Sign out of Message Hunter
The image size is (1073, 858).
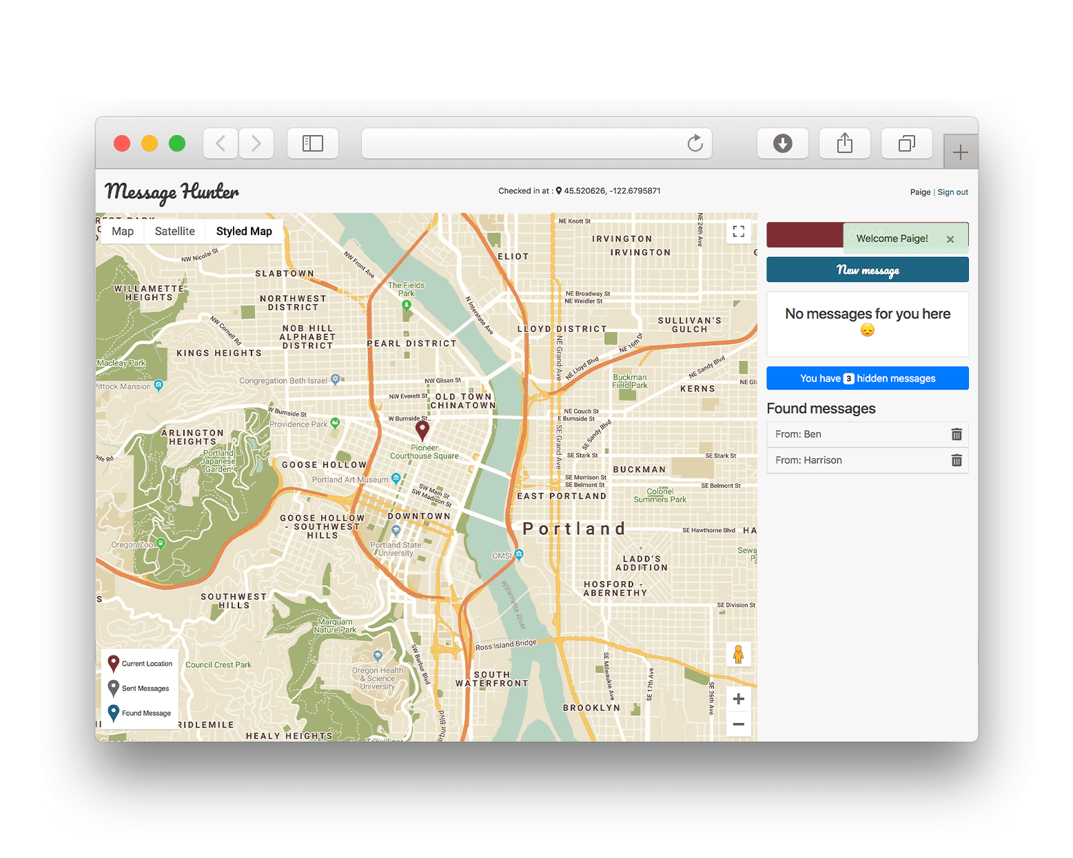click(952, 192)
